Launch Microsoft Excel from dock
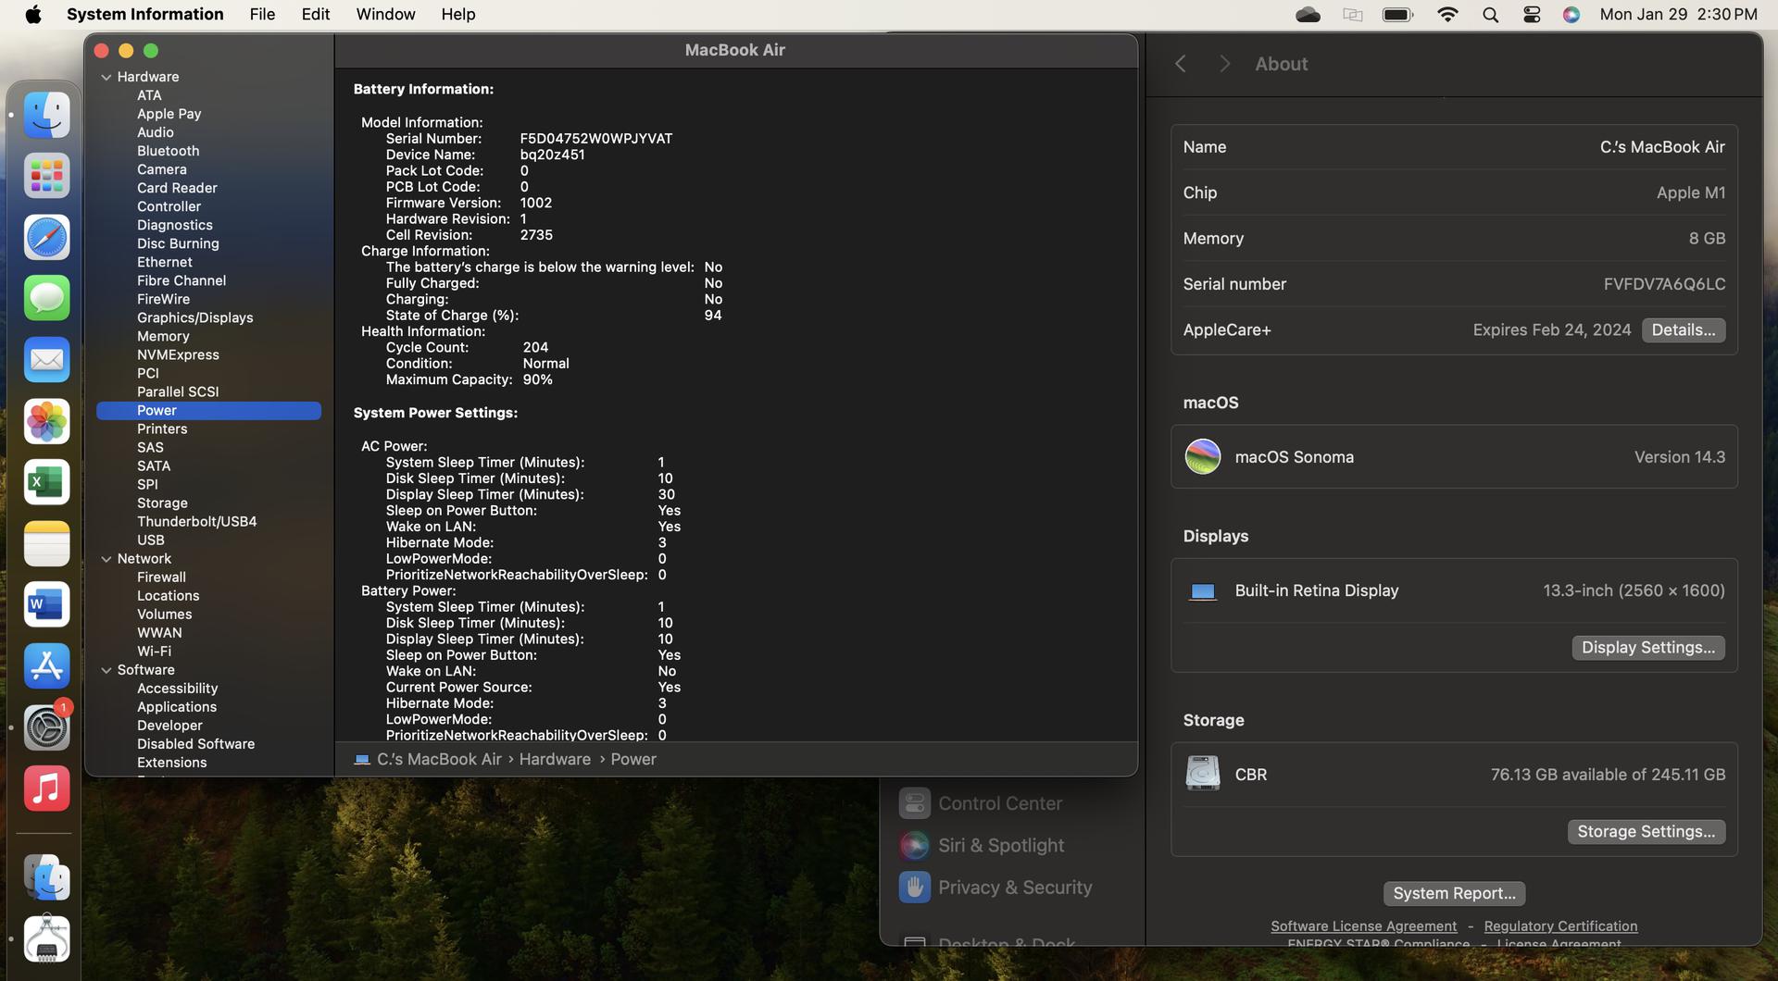1778x981 pixels. [46, 482]
